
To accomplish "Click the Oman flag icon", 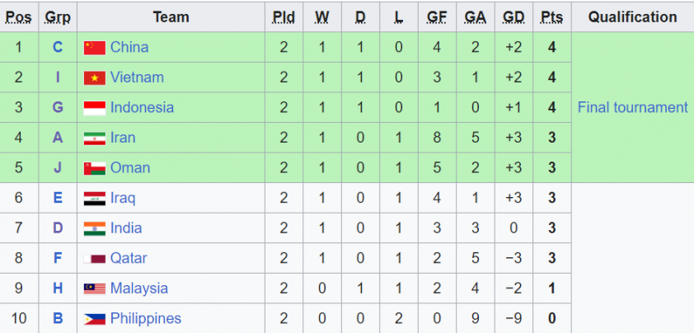I will click(95, 168).
